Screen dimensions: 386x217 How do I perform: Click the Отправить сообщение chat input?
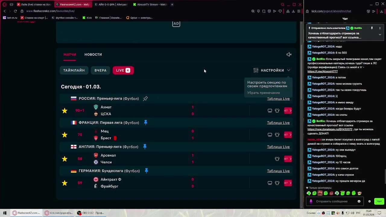[335, 201]
